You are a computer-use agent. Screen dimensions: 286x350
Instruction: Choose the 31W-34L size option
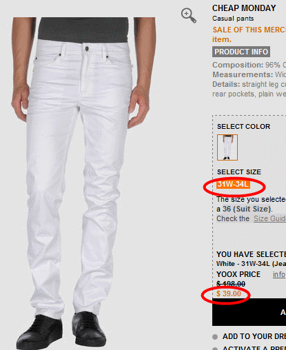[233, 185]
